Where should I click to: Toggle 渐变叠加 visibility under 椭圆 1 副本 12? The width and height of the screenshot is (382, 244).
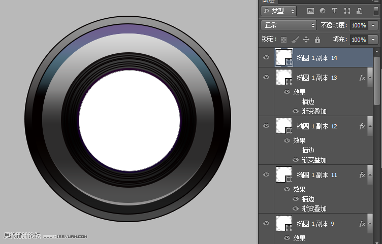pos(296,160)
